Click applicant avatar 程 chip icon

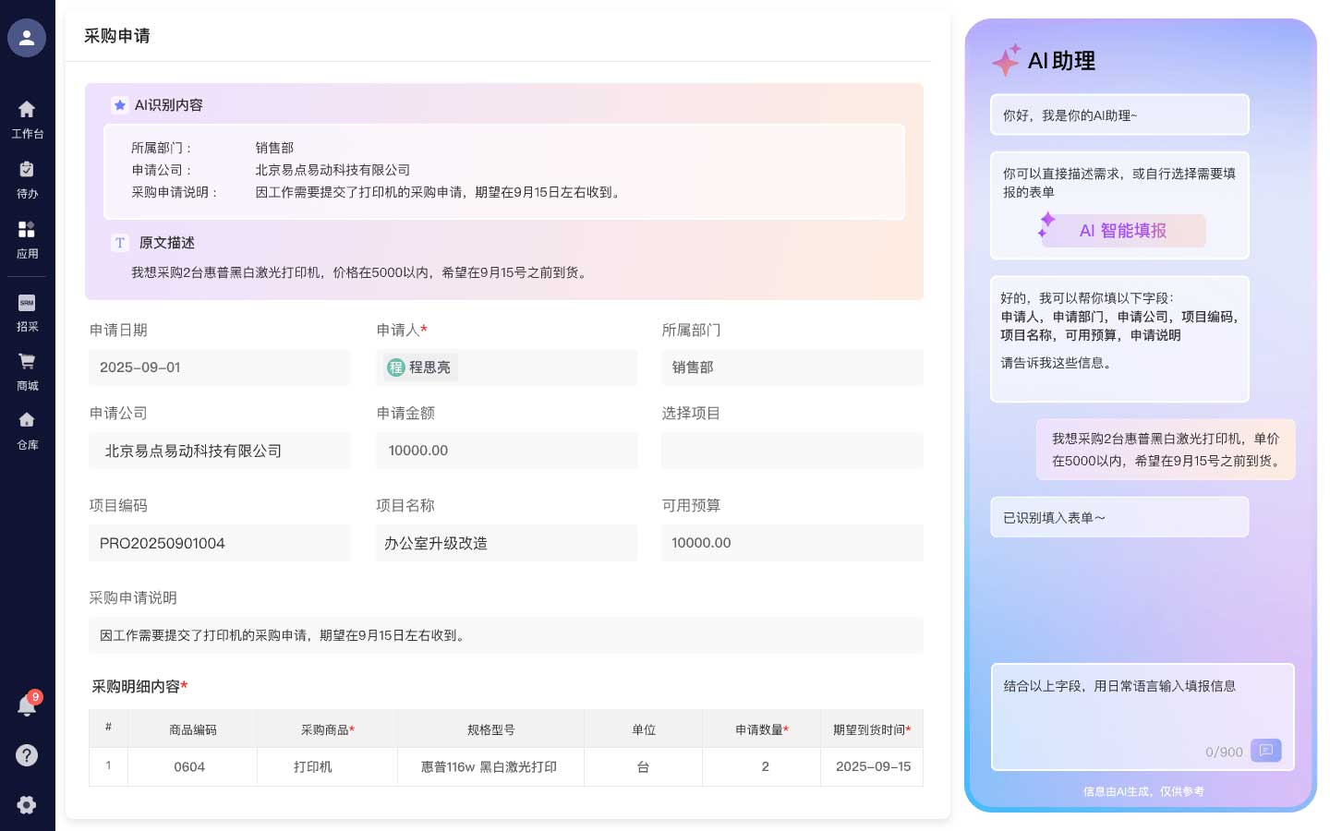(x=396, y=367)
